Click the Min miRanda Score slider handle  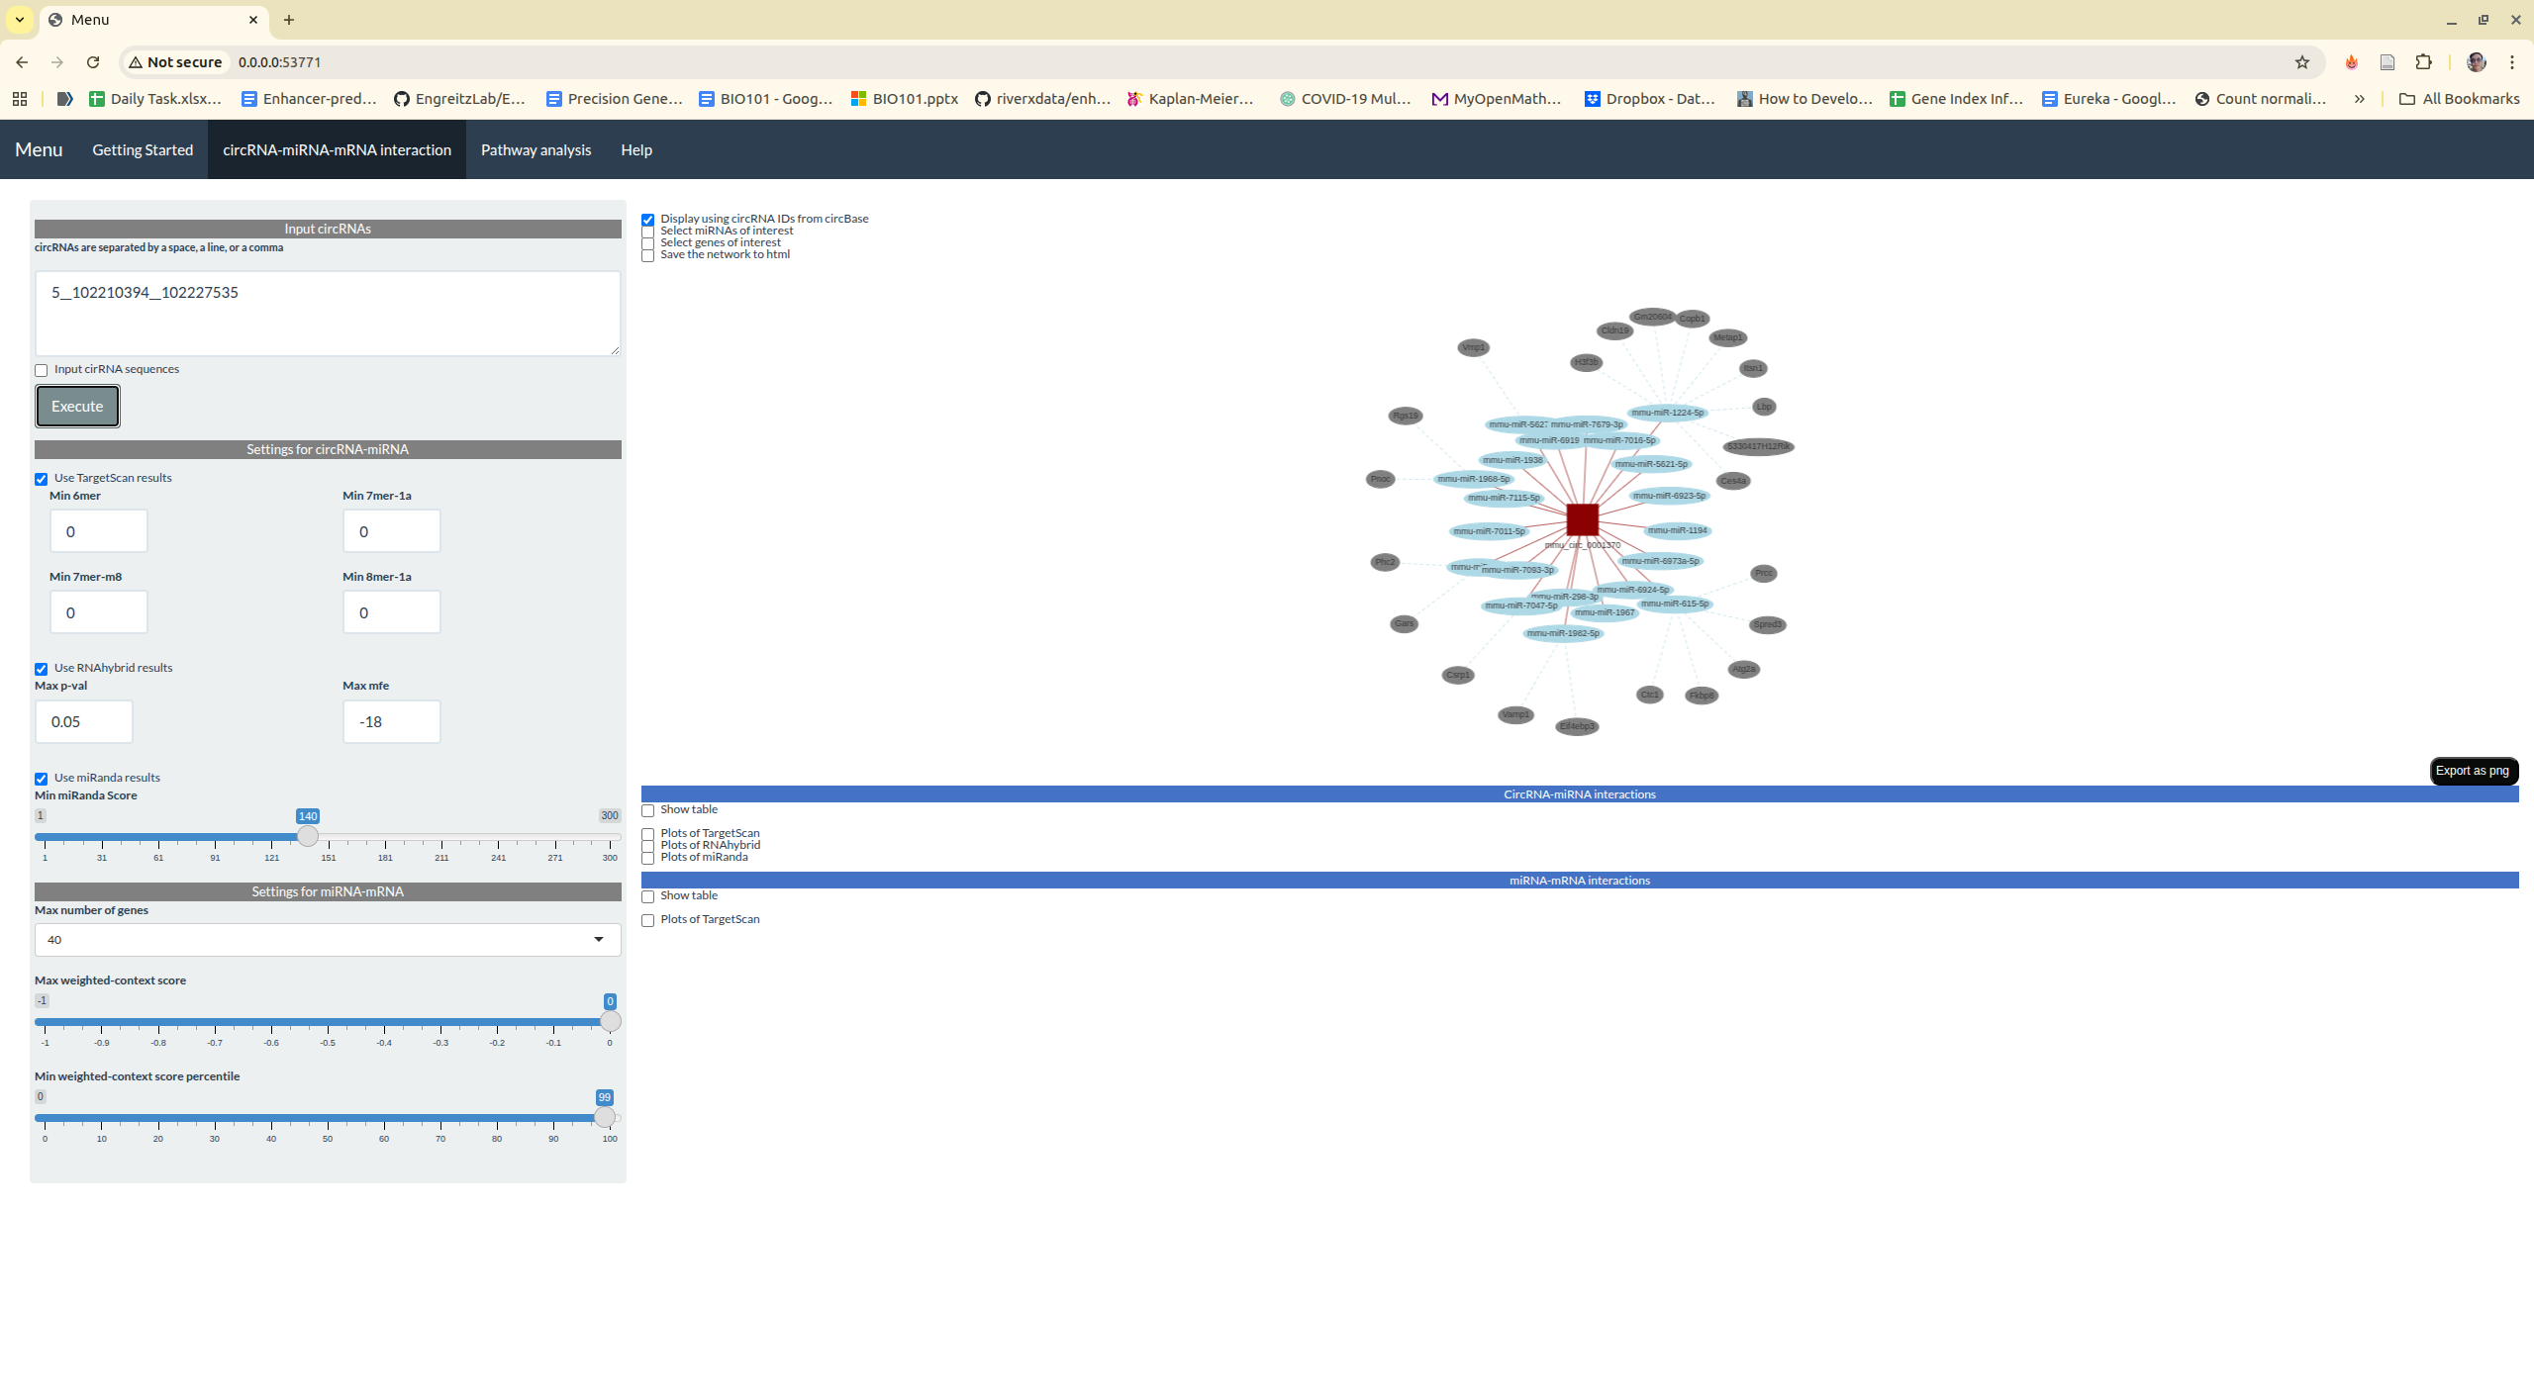pyautogui.click(x=308, y=837)
